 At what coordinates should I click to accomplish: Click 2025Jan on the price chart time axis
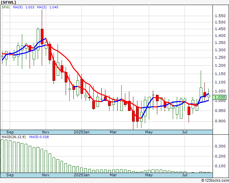81,132
